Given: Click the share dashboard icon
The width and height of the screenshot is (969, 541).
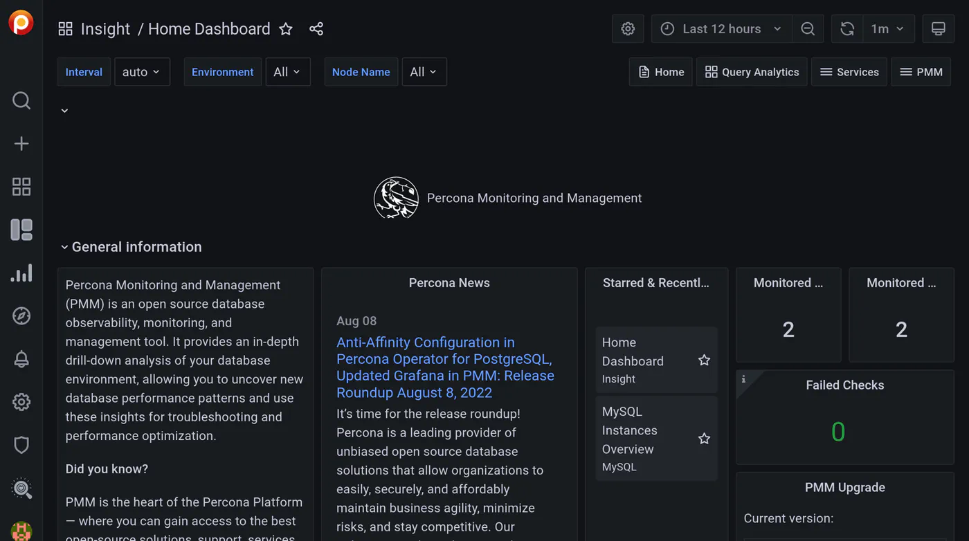Looking at the screenshot, I should (x=316, y=29).
